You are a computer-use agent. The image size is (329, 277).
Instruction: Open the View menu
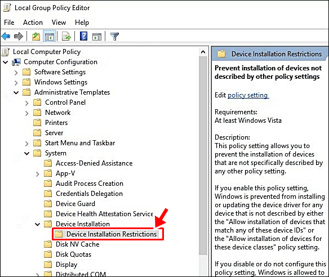pos(59,23)
